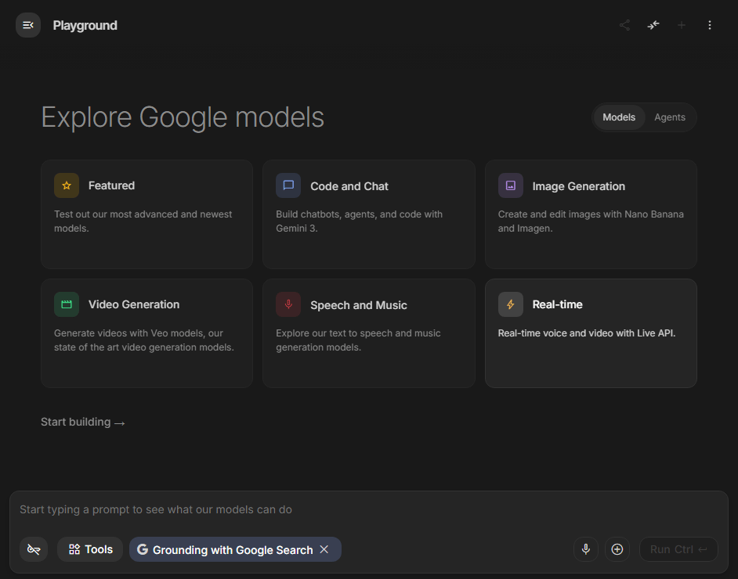
Task: Click the Video Generation clapperboard icon
Action: (67, 304)
